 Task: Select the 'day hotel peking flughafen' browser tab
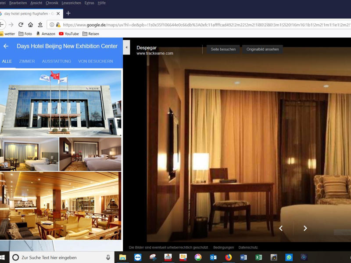point(31,14)
